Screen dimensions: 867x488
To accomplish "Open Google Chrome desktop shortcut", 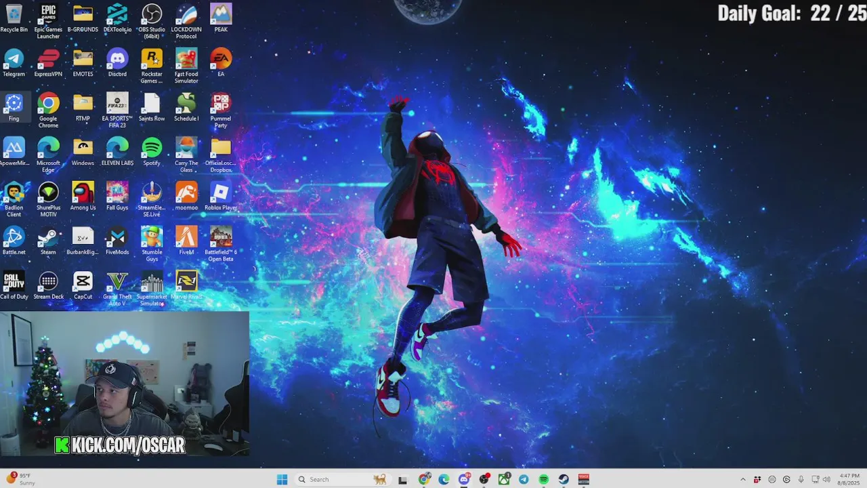I will tap(48, 110).
